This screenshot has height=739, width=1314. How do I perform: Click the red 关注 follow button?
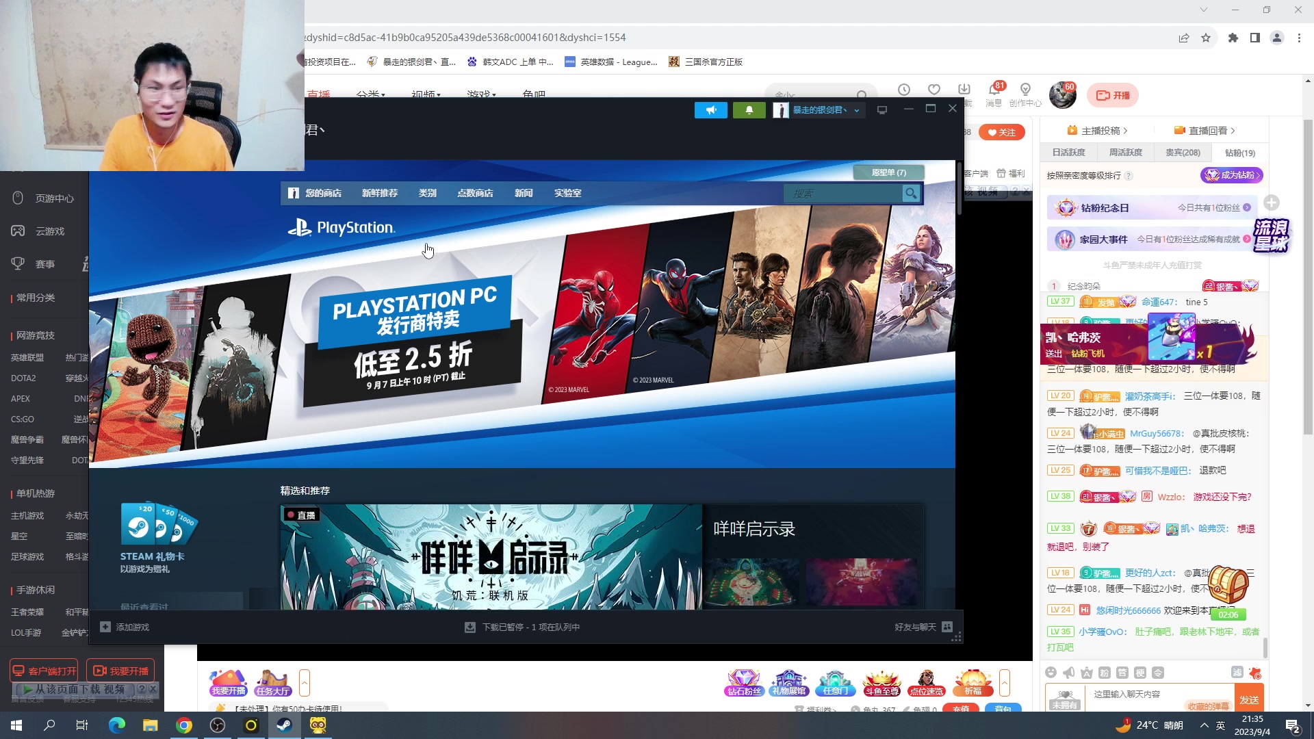pyautogui.click(x=1001, y=132)
